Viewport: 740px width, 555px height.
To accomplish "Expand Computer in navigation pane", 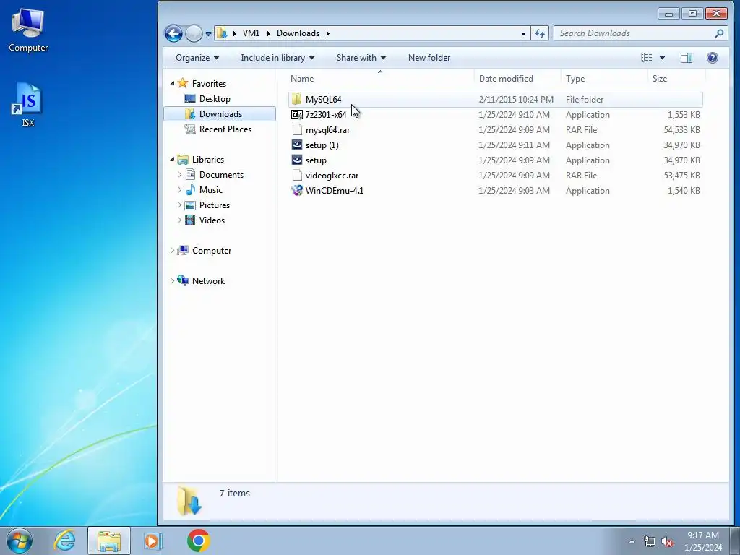I will point(172,251).
